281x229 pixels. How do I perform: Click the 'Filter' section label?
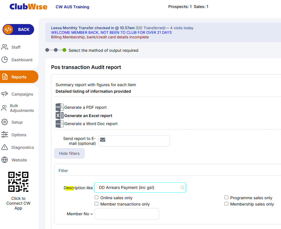[x=63, y=171]
